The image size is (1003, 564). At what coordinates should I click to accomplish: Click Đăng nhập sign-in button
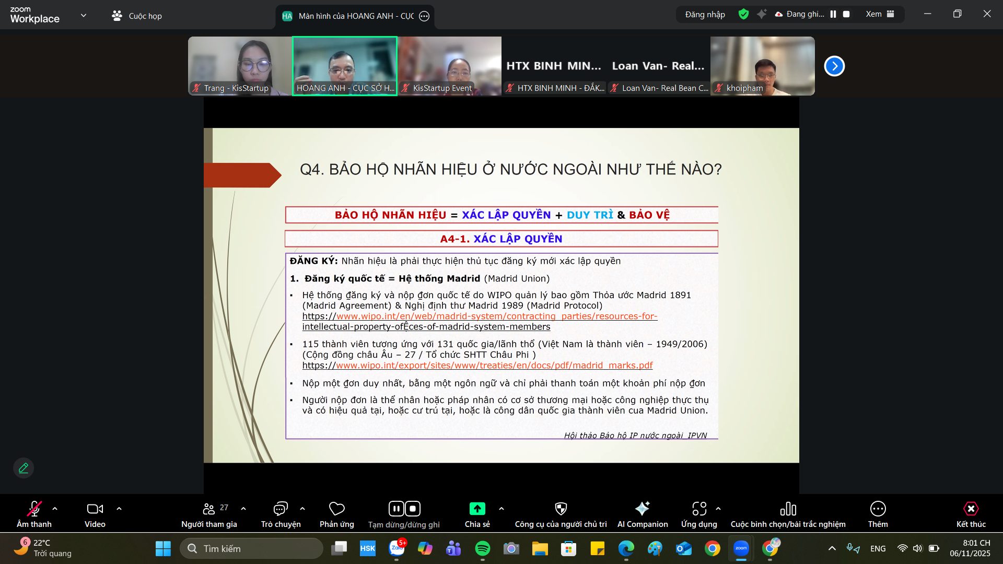click(705, 15)
